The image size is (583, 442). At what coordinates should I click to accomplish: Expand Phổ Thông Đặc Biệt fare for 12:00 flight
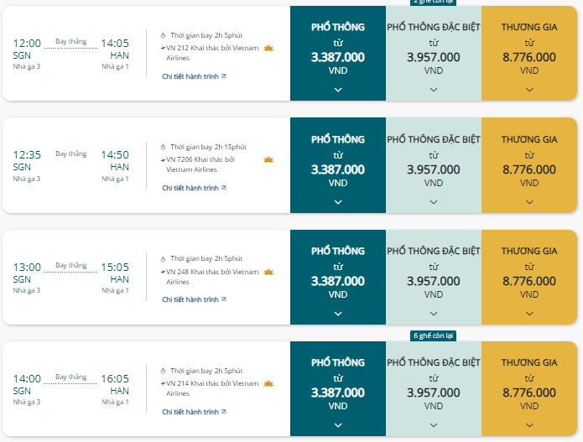(x=434, y=90)
